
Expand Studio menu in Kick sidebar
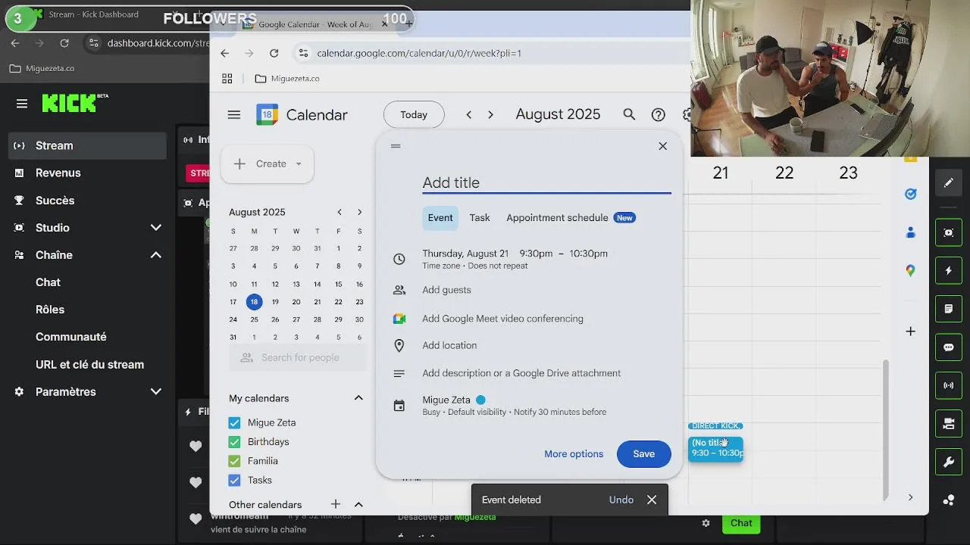pyautogui.click(x=156, y=228)
